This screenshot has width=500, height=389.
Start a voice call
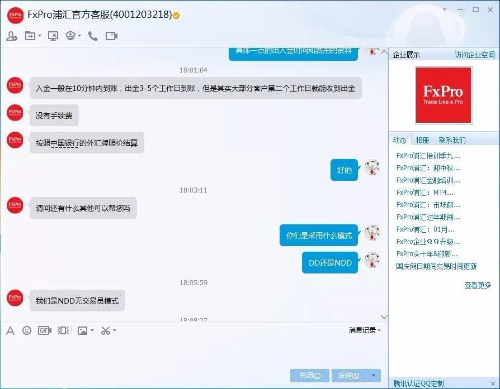92,35
